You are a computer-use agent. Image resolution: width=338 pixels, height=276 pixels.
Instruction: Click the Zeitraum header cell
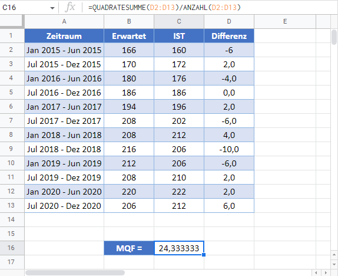pyautogui.click(x=64, y=36)
